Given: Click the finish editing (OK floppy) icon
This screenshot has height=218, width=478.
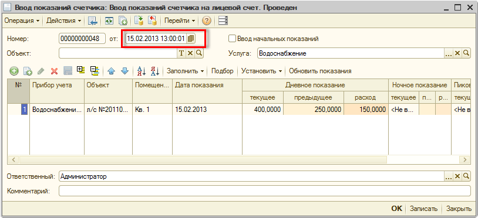Looking at the screenshot, I should [68, 71].
